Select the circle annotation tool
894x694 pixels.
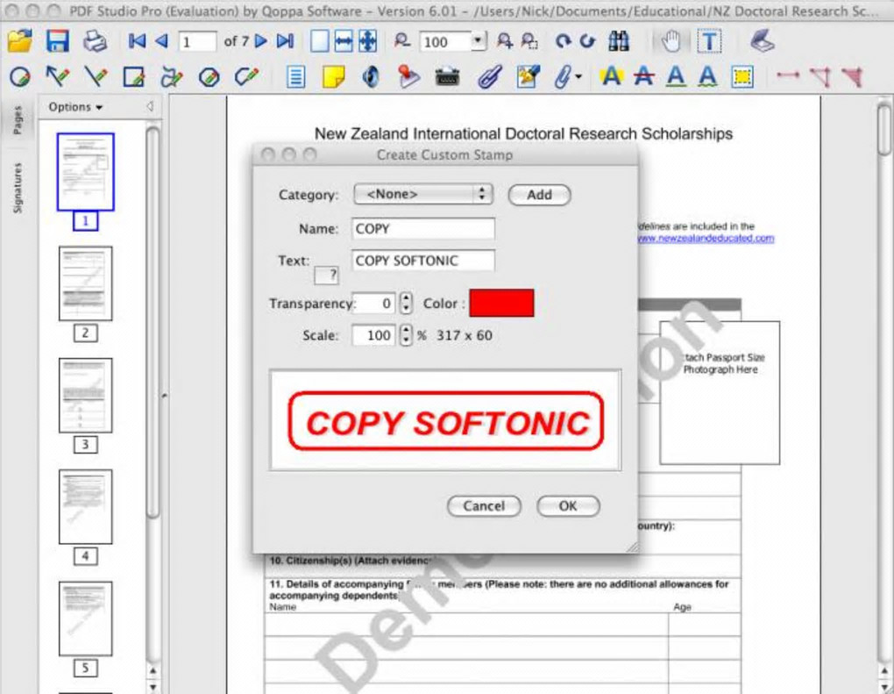(20, 76)
